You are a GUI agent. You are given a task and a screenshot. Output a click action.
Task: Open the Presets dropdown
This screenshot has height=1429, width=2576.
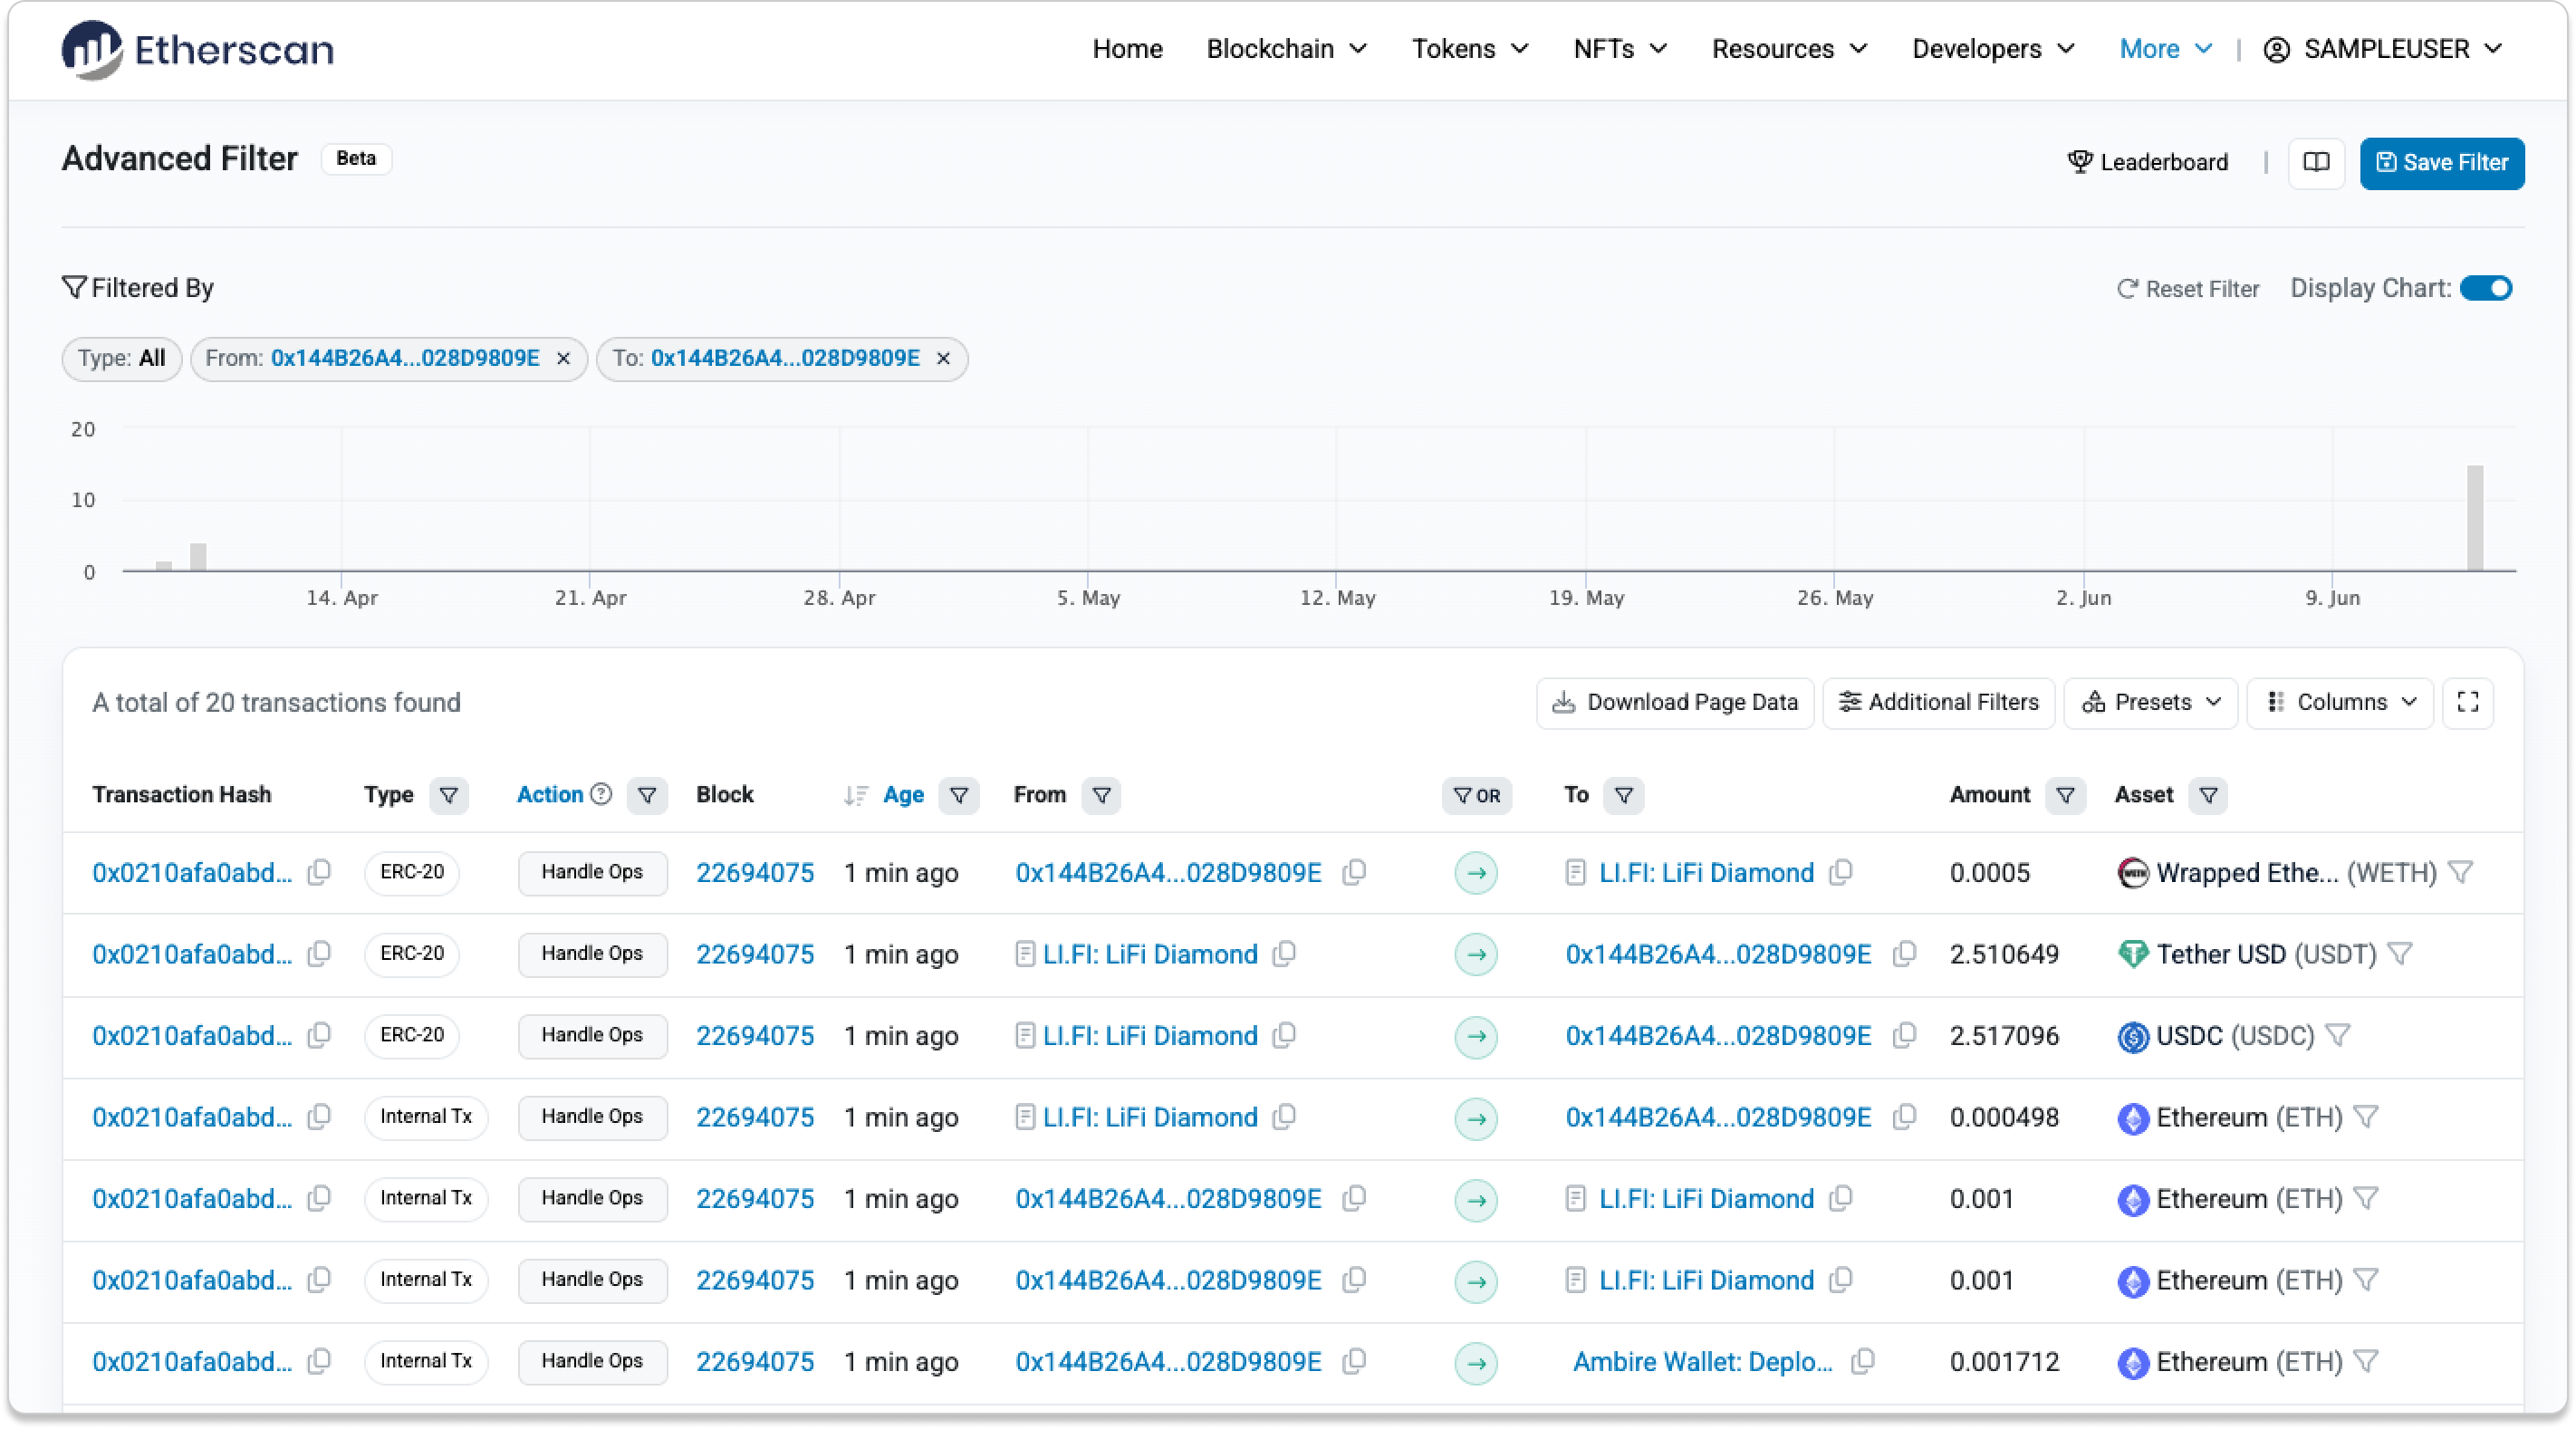pyautogui.click(x=2150, y=702)
